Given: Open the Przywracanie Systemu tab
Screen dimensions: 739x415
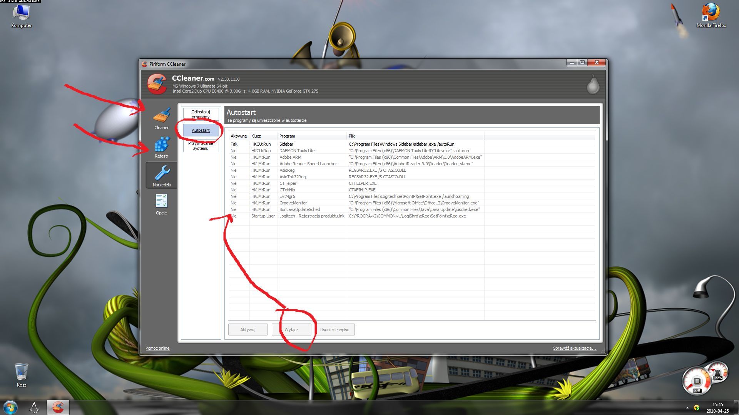Looking at the screenshot, I should (x=201, y=146).
